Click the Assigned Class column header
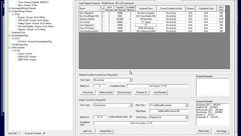 click(x=146, y=8)
